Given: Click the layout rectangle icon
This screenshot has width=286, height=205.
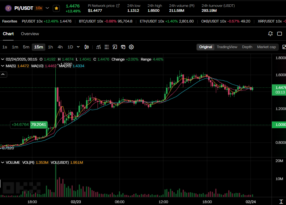Looking at the screenshot, I should pos(279,34).
